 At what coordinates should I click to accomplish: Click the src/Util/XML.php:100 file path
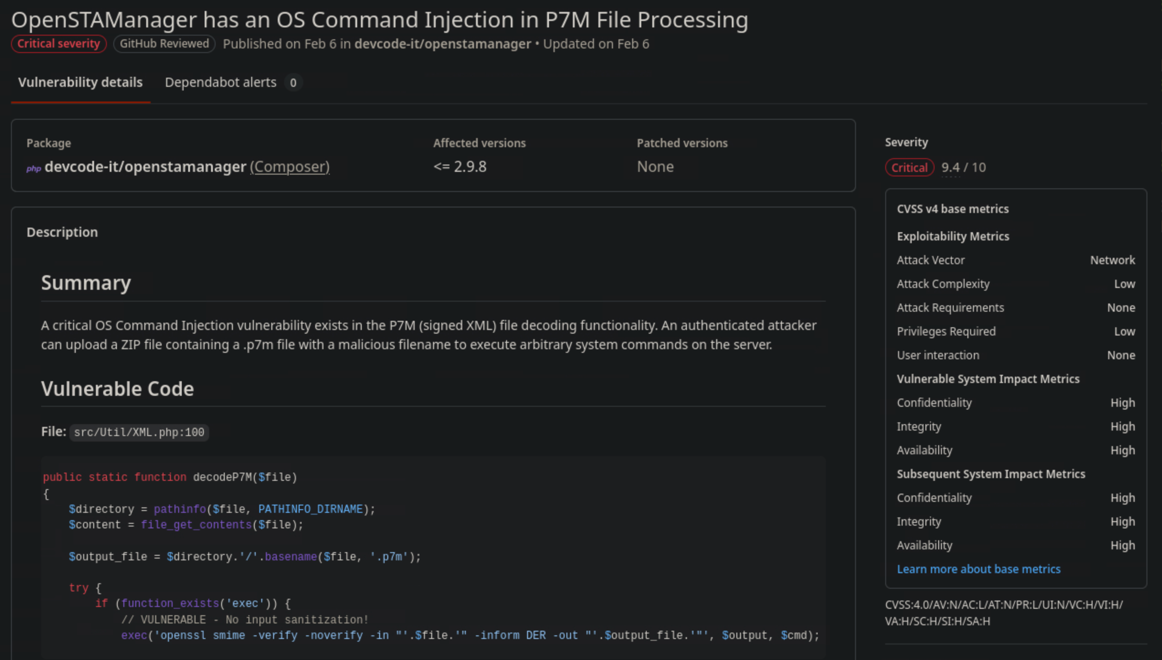[x=139, y=432]
